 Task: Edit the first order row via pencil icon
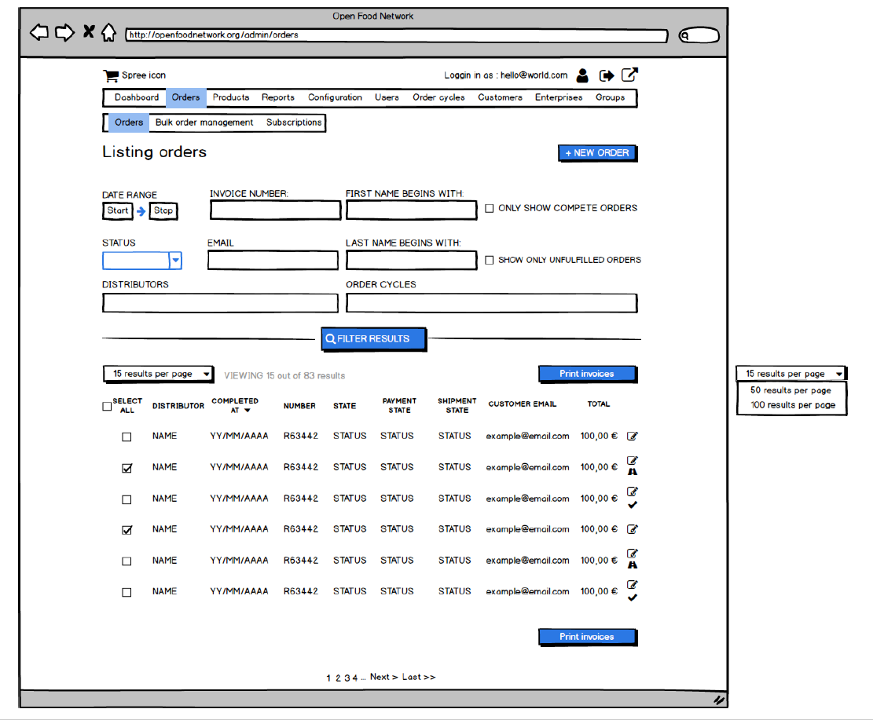click(x=633, y=437)
